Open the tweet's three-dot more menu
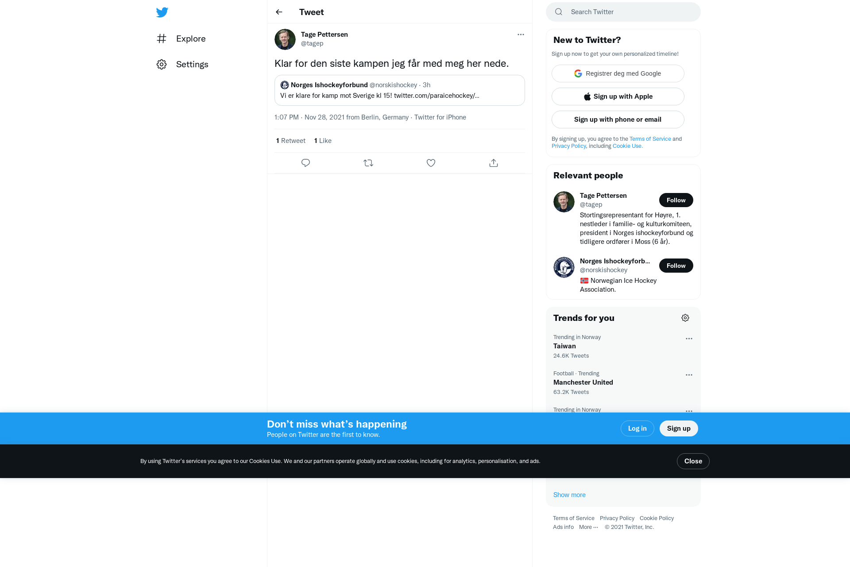 521,35
